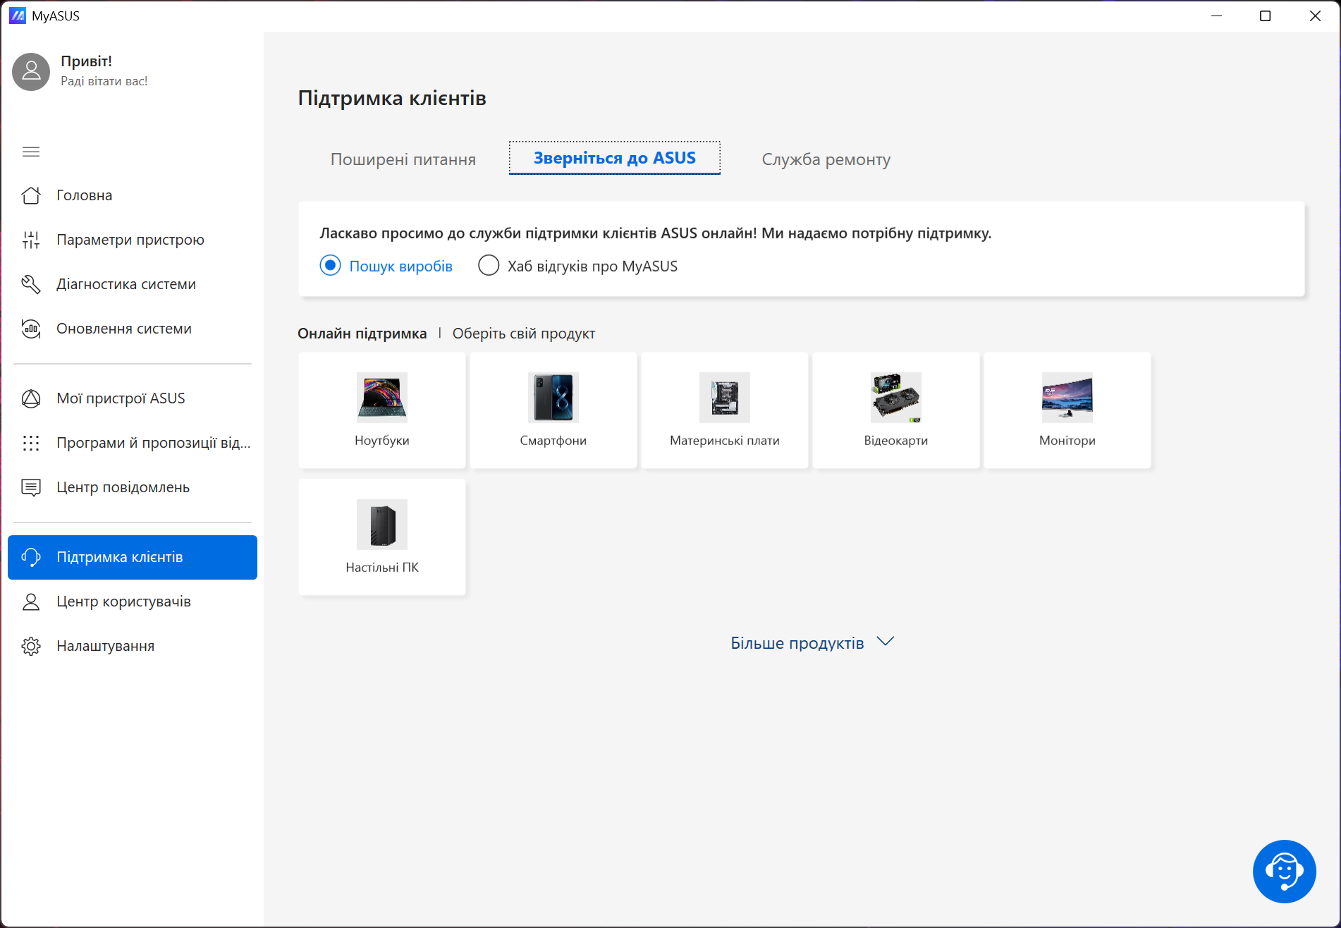
Task: Click the Материнські плати card label
Action: click(725, 441)
